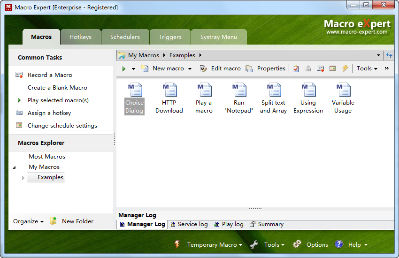Select the Run "Notepad" macro icon
399x258 pixels.
[x=239, y=98]
